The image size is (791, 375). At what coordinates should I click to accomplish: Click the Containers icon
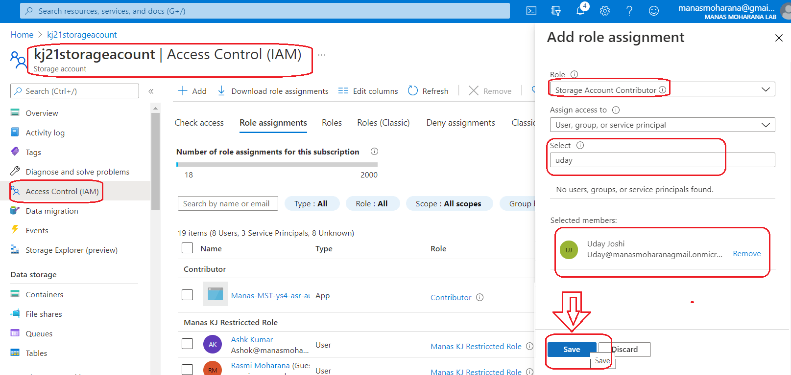pos(15,294)
